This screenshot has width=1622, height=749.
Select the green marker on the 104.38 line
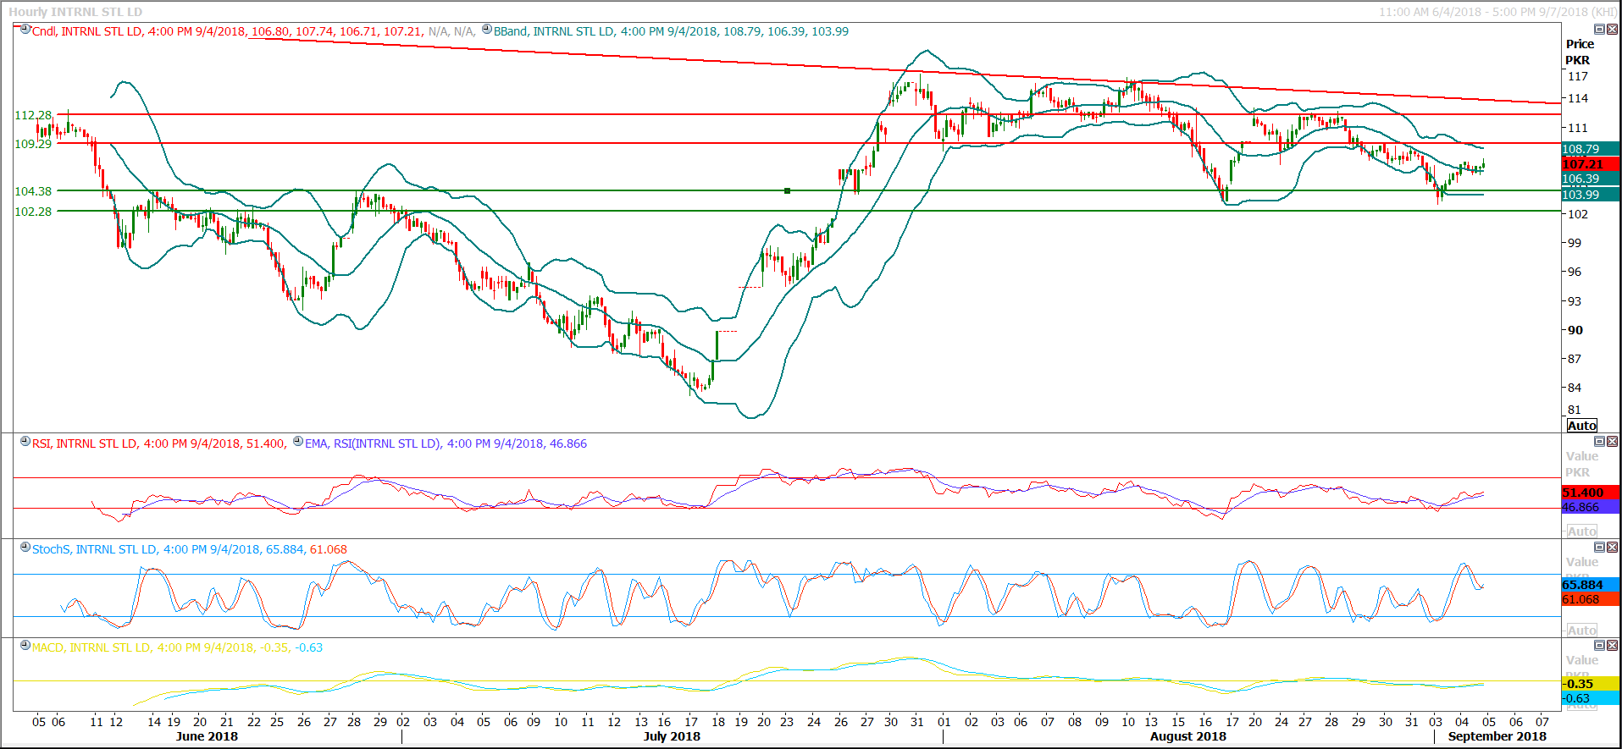coord(787,191)
